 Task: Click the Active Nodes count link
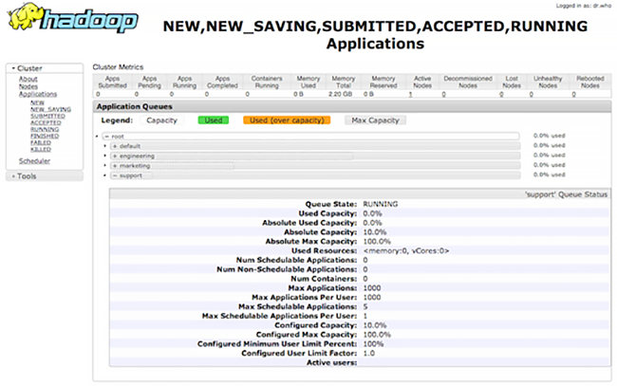411,95
